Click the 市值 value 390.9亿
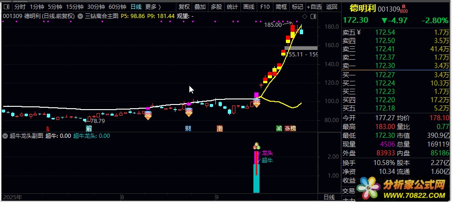The image size is (453, 203). coord(438,135)
